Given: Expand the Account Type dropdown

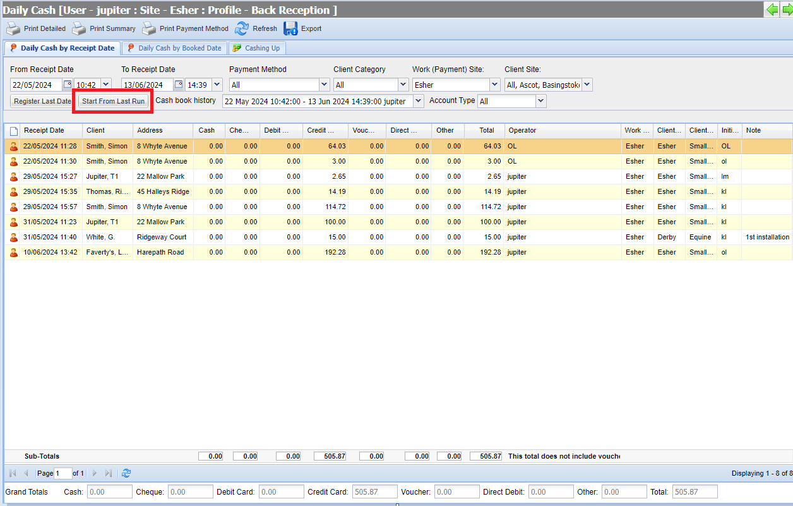Looking at the screenshot, I should coord(540,101).
